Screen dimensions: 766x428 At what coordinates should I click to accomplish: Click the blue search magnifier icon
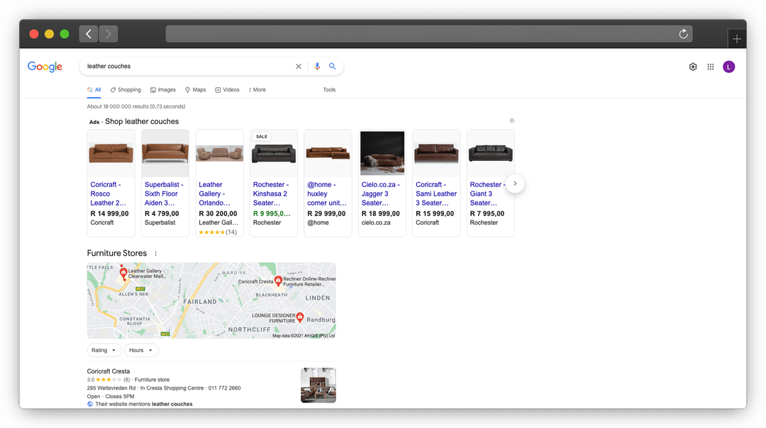[x=332, y=67]
